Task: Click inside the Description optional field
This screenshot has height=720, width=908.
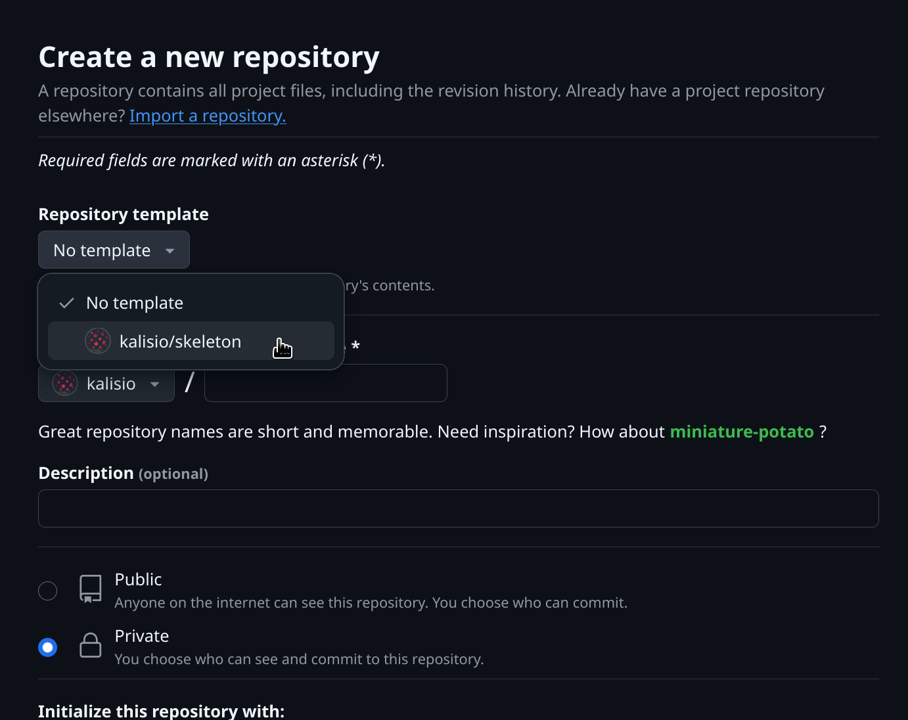Action: [458, 508]
